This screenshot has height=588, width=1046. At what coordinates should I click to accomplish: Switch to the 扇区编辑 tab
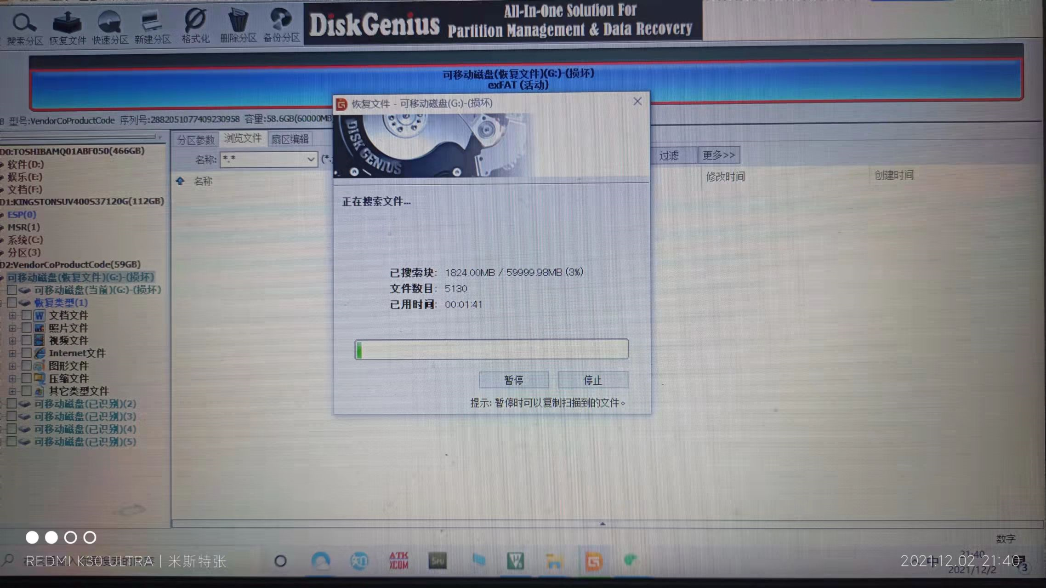[x=290, y=139]
